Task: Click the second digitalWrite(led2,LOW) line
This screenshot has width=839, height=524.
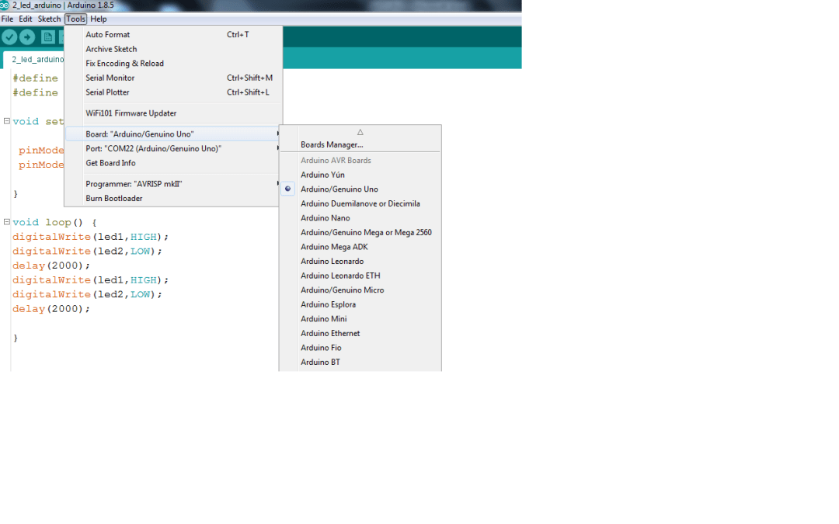Action: (x=87, y=294)
